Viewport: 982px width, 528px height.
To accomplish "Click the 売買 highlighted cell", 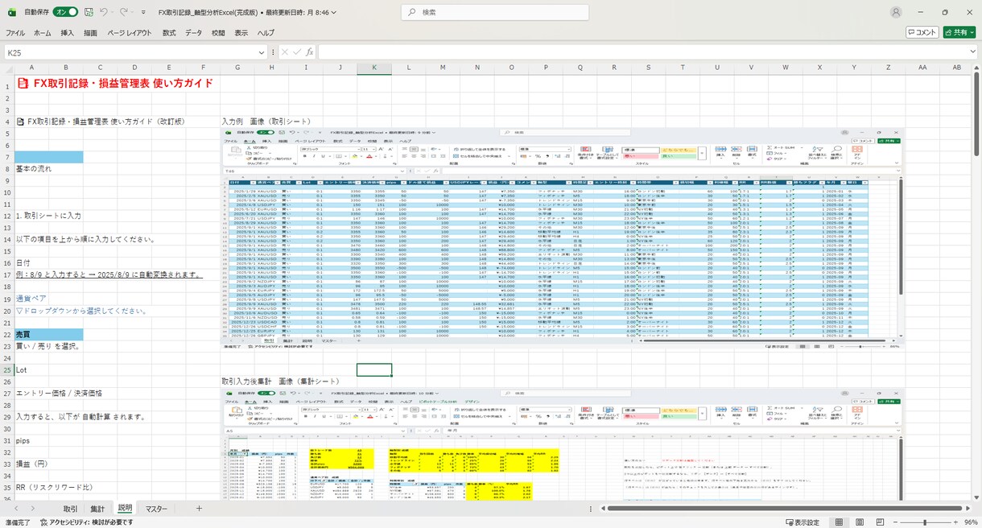I will coord(48,333).
